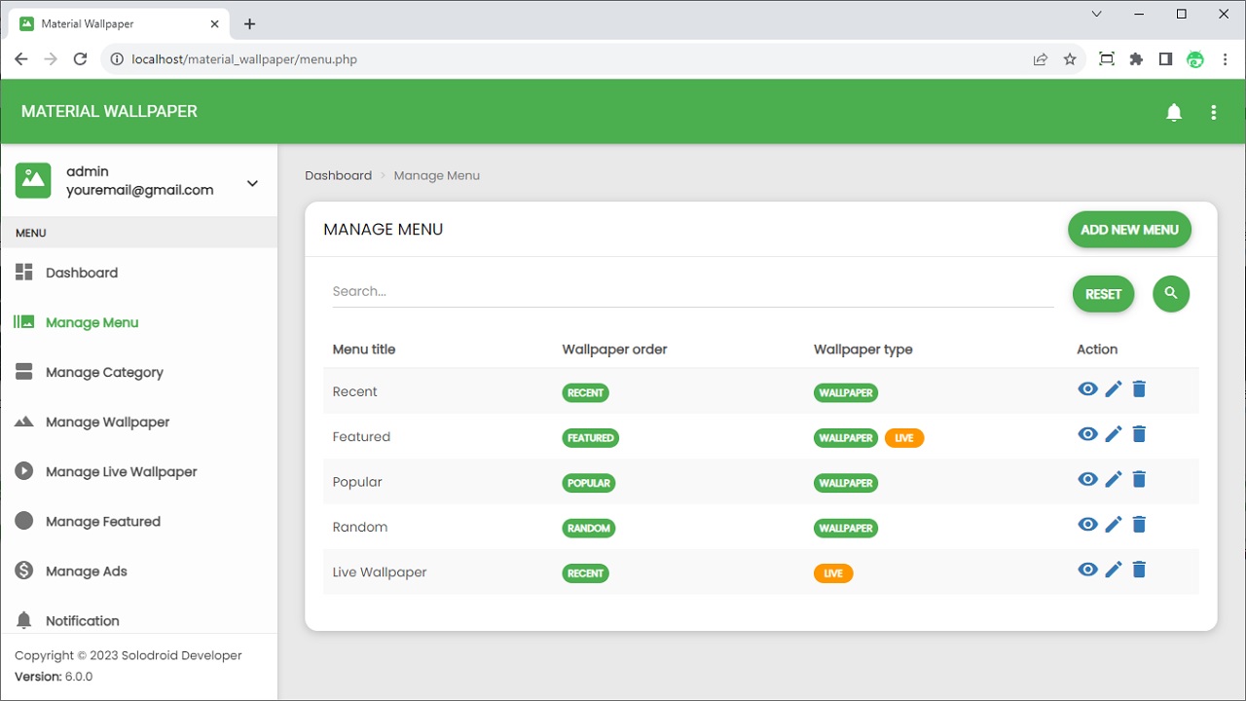Open the browser tab search chevron

(1097, 15)
